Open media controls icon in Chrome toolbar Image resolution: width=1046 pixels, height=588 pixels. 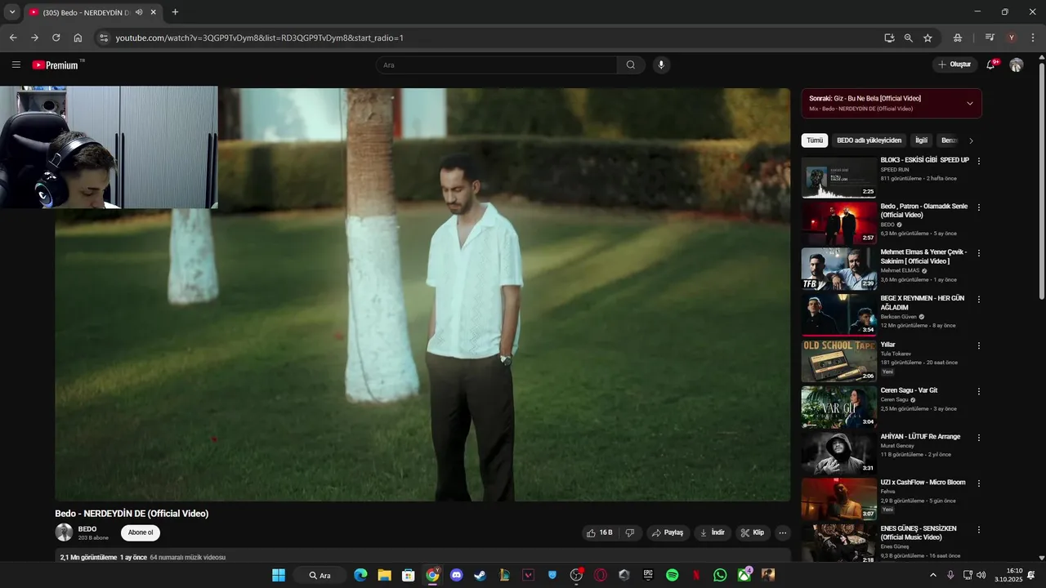[x=990, y=38]
